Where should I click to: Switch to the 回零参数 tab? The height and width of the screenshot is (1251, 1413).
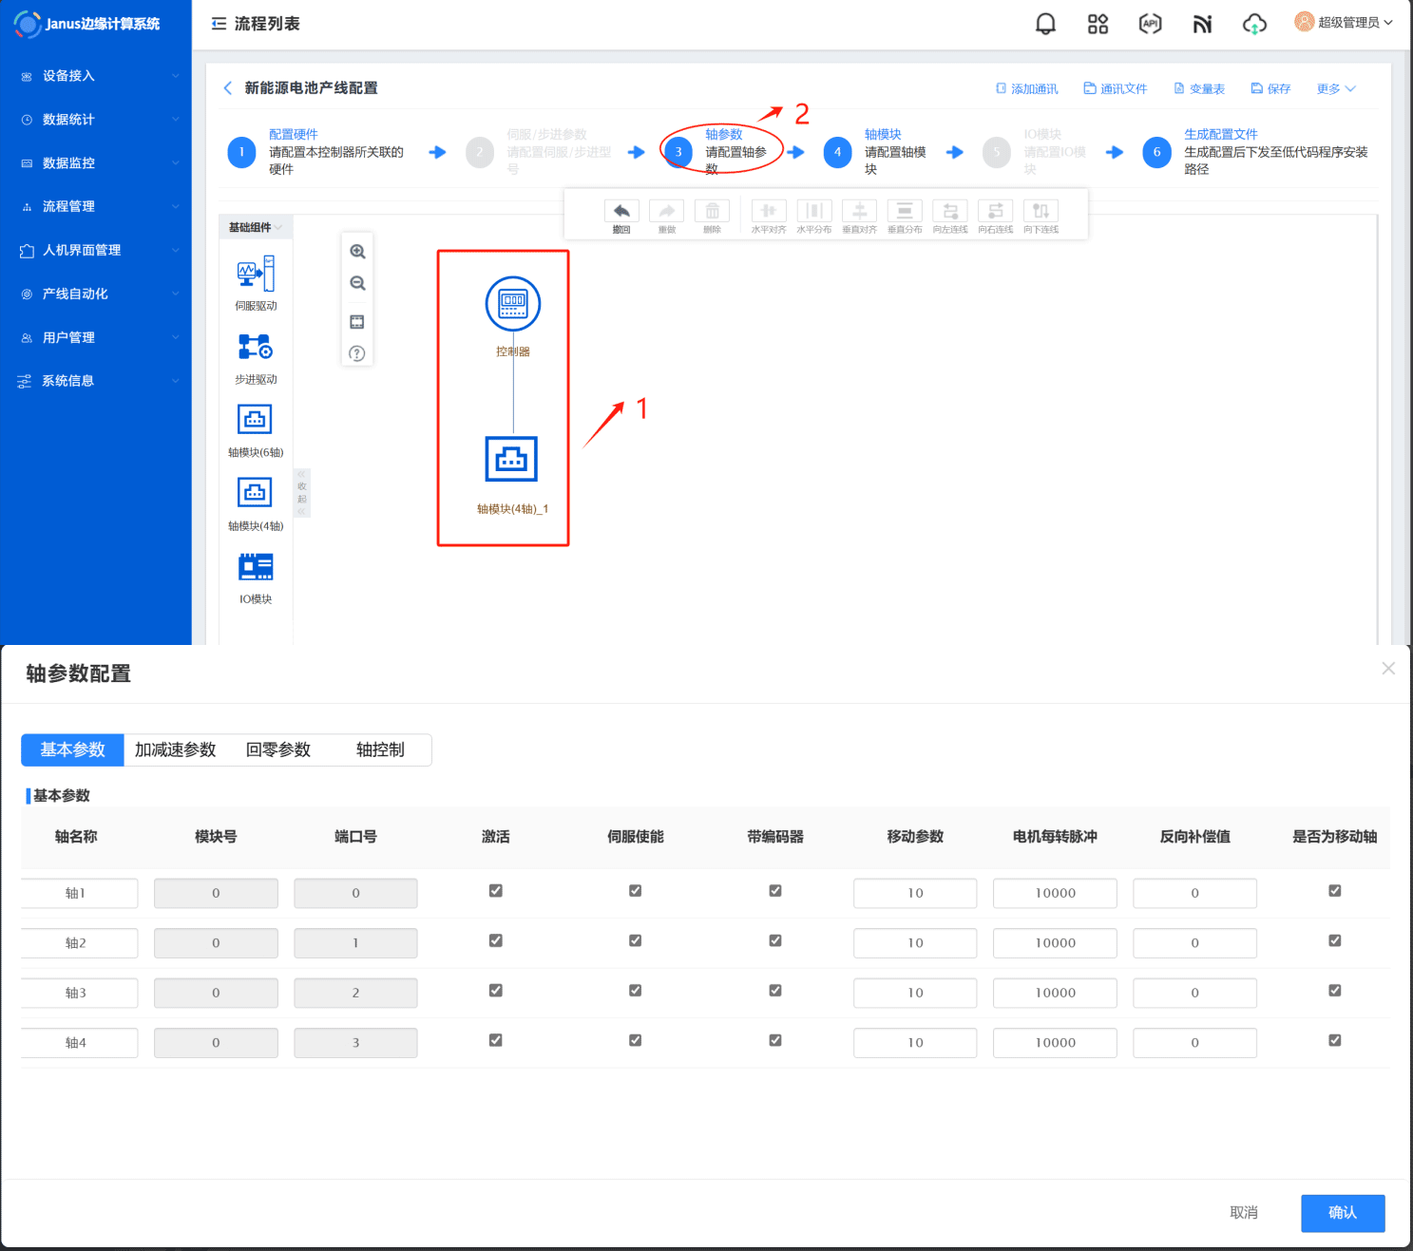[x=278, y=749]
